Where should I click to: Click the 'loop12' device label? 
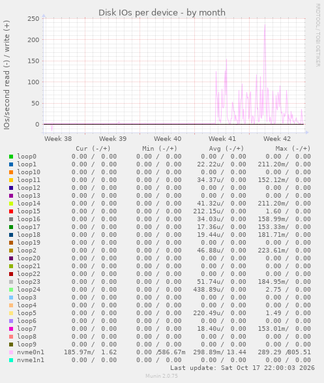(x=29, y=188)
